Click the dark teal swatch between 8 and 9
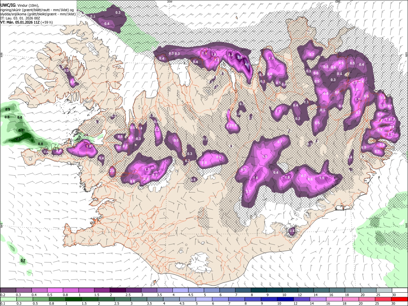408x306 pixels. click(258, 290)
